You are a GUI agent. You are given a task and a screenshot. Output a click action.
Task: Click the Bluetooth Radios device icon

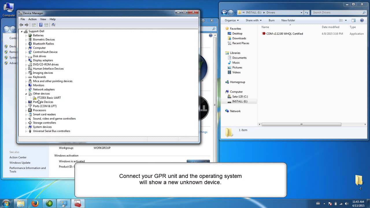coord(30,44)
